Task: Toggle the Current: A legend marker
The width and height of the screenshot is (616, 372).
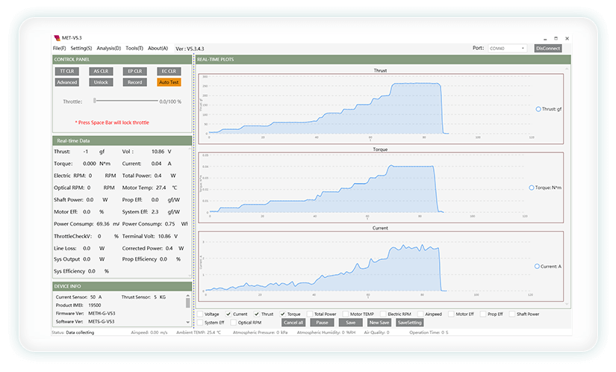Action: tap(537, 267)
